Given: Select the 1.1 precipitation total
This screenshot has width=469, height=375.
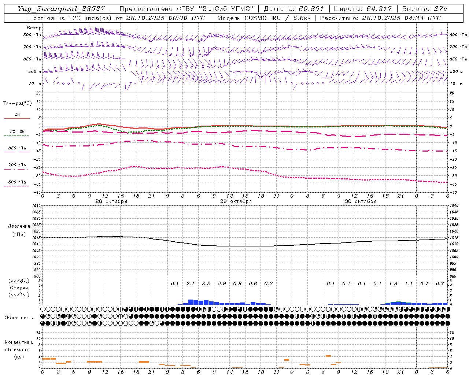Looking at the screenshot, I should click(x=409, y=283).
